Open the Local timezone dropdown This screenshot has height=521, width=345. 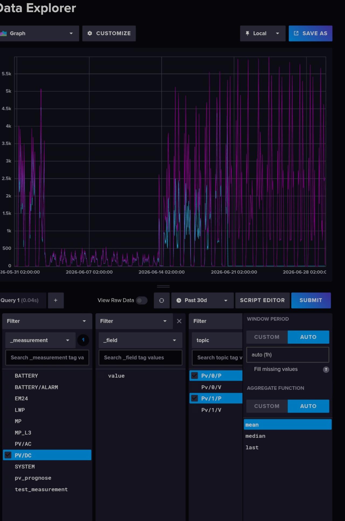(x=263, y=33)
